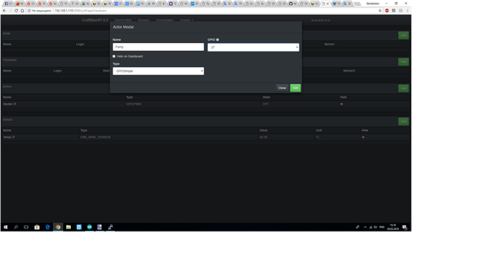Image resolution: width=493 pixels, height=277 pixels.
Task: Click the Close button in Actor Modal
Action: click(282, 88)
